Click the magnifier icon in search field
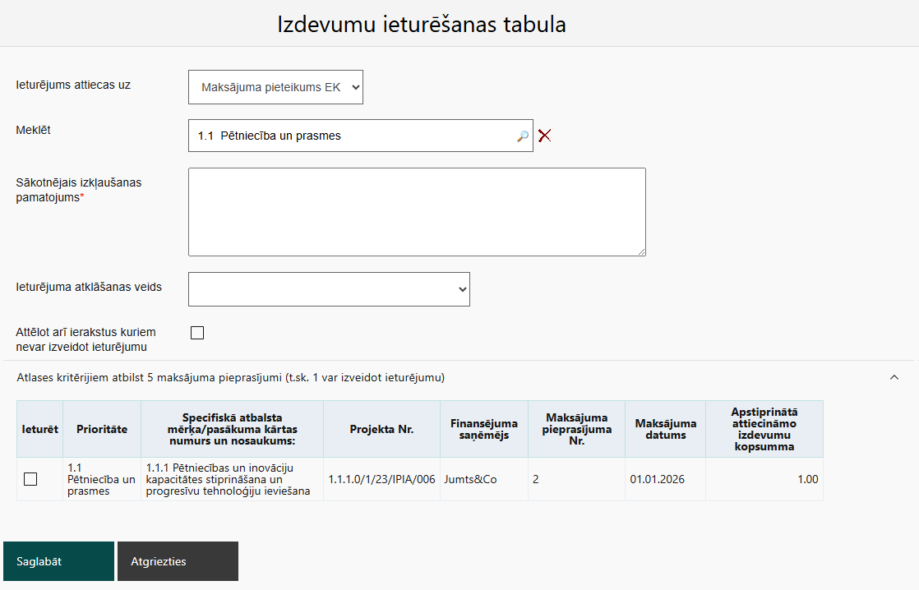The width and height of the screenshot is (919, 590). (x=522, y=136)
